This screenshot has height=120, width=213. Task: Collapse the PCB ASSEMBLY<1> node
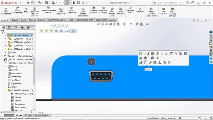tap(2, 59)
